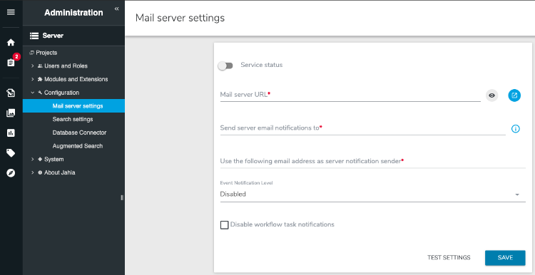Open the page composer icon
Viewport: 535px width, 275px height.
pos(11,93)
